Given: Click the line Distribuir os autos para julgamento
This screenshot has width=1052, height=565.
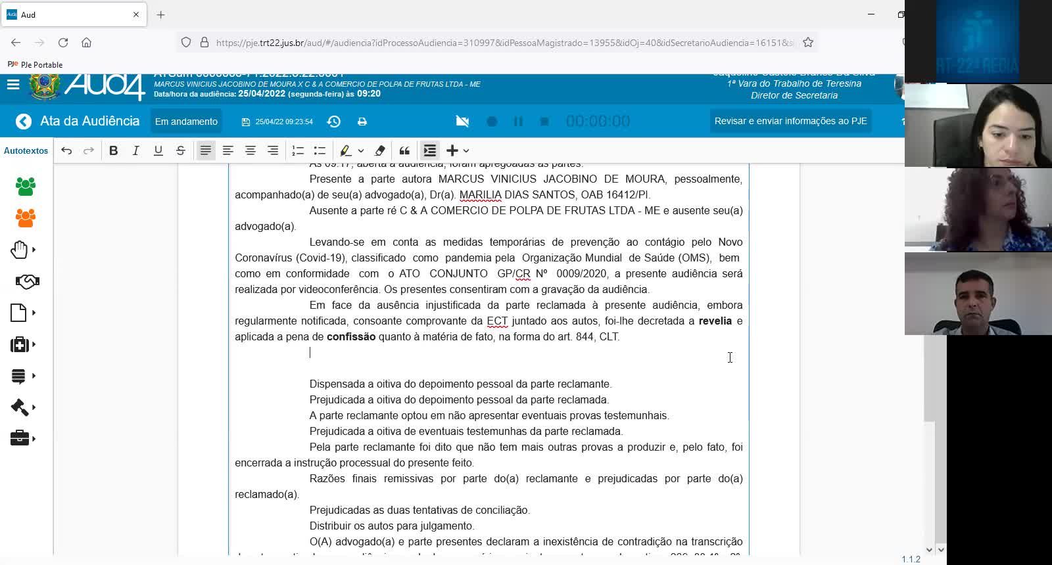Looking at the screenshot, I should coord(392,526).
